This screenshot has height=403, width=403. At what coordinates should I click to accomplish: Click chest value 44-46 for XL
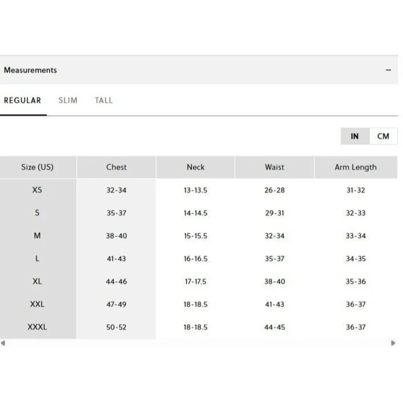point(116,282)
